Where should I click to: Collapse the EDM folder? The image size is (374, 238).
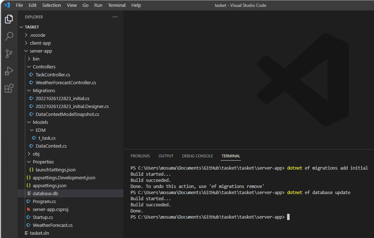pyautogui.click(x=32, y=130)
